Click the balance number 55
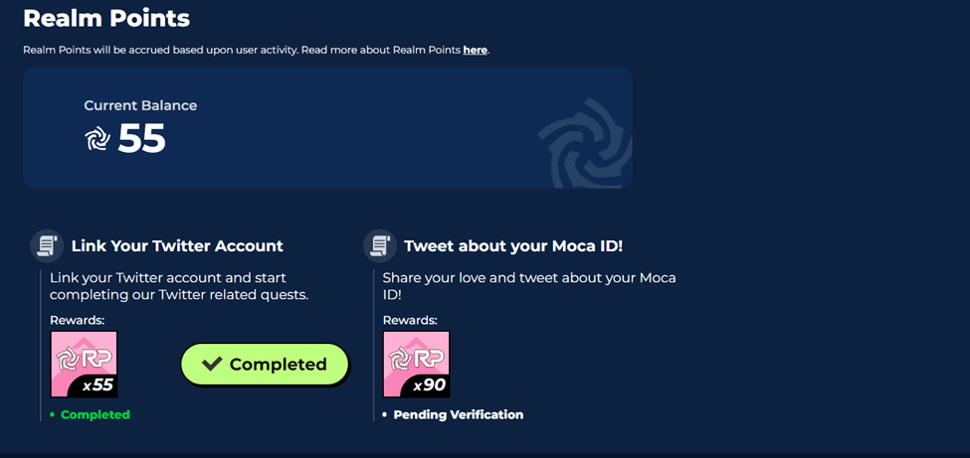The image size is (970, 458). (141, 138)
